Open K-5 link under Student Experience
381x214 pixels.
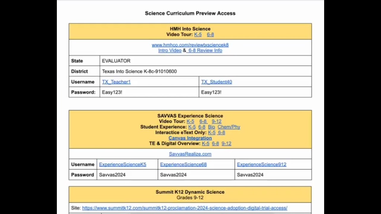[x=192, y=127]
